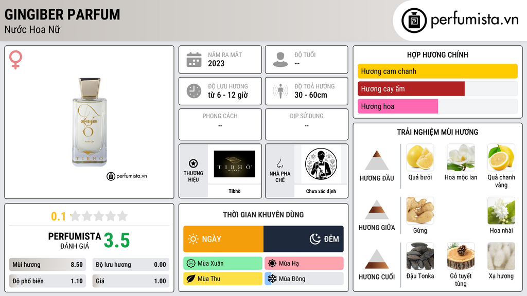This screenshot has width=527, height=296.
Task: Click the Thời gian khuyên dùng heading
Action: 263,214
